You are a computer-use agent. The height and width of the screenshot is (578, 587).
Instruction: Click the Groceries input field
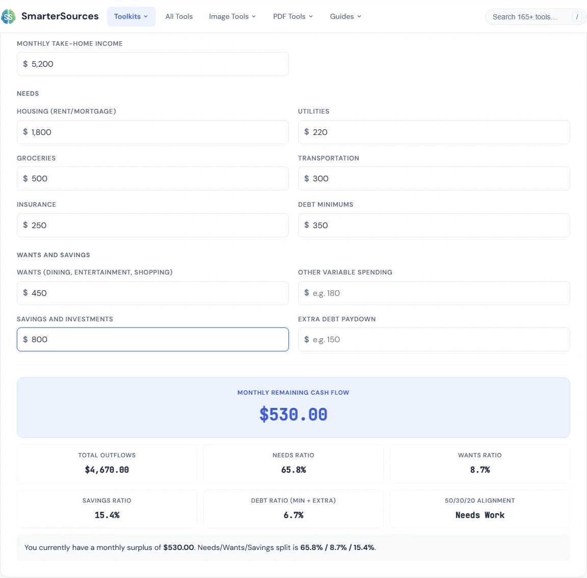(x=153, y=178)
